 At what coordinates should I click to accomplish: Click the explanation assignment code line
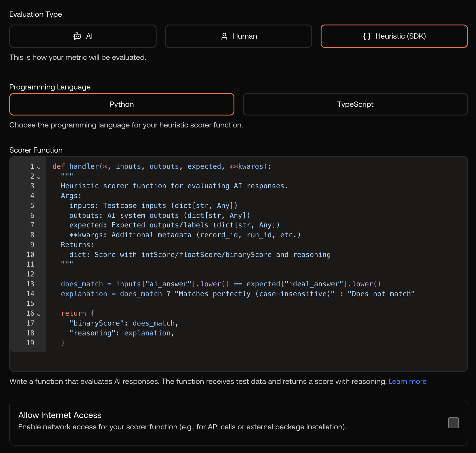tap(238, 294)
